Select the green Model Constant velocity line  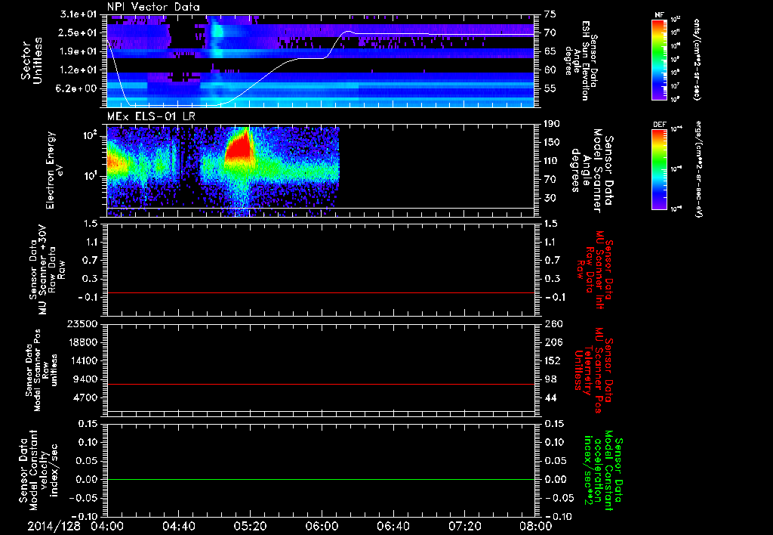(x=321, y=479)
